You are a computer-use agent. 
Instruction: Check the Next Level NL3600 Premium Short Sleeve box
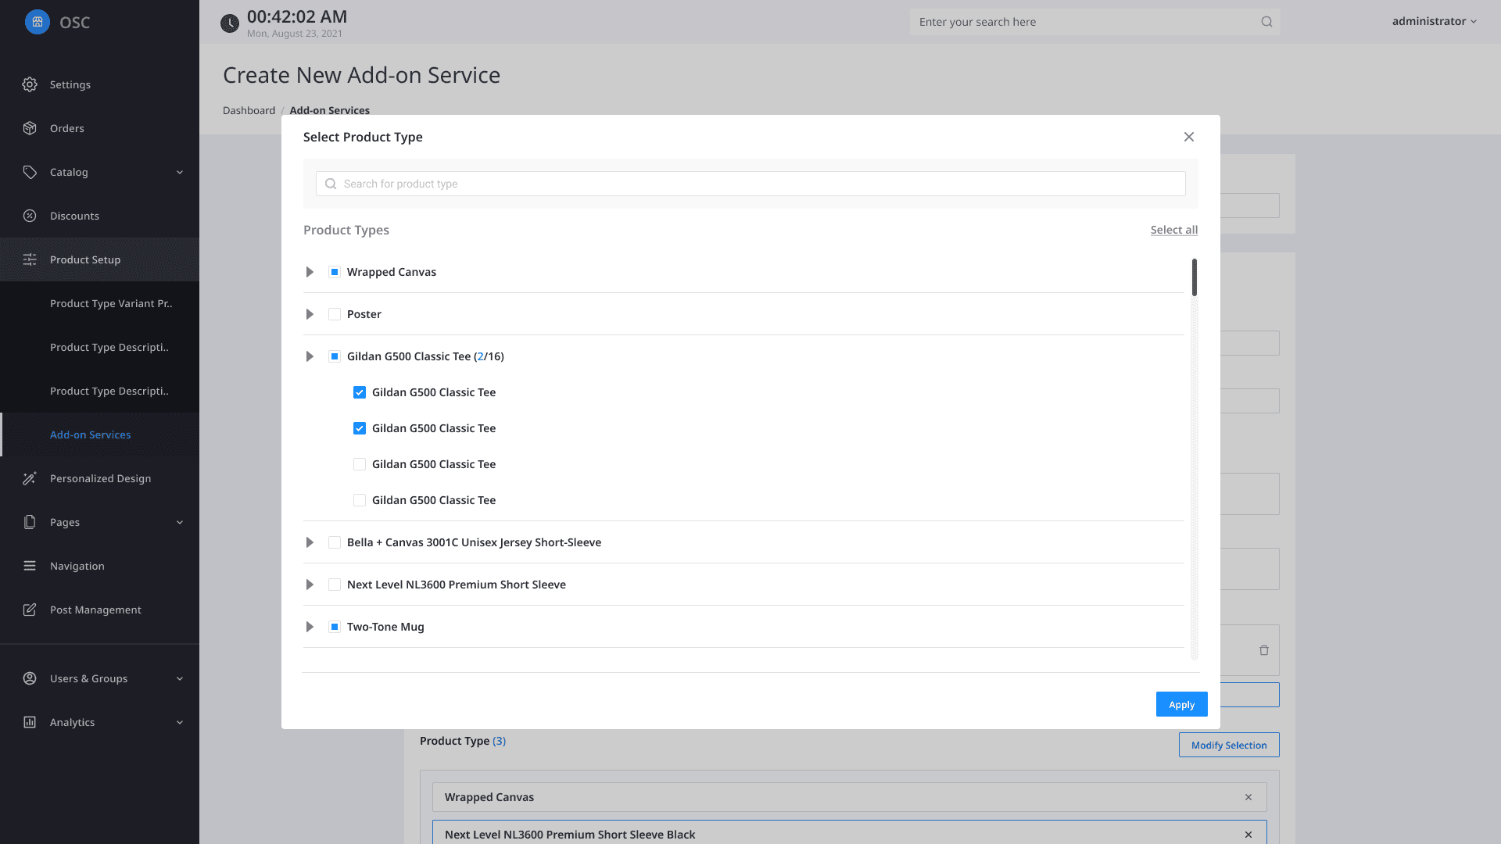335,585
